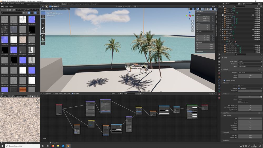
Task: Toggle Collection Trees eye visibility
Action: [255, 36]
